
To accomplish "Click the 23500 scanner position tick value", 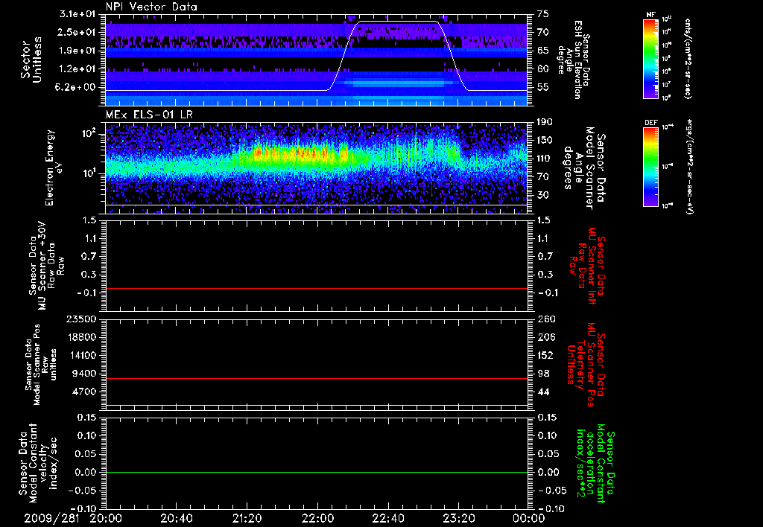I will (x=80, y=319).
